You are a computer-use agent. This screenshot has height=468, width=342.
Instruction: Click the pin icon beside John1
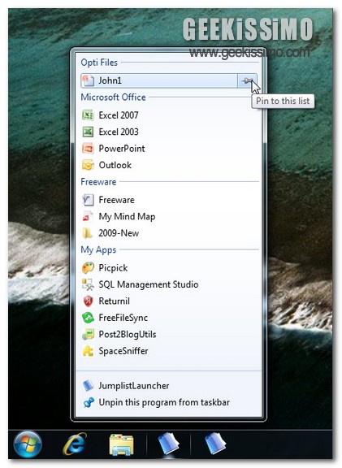[247, 80]
